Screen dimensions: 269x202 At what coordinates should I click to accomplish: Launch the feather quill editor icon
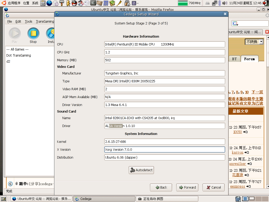click(119, 3)
